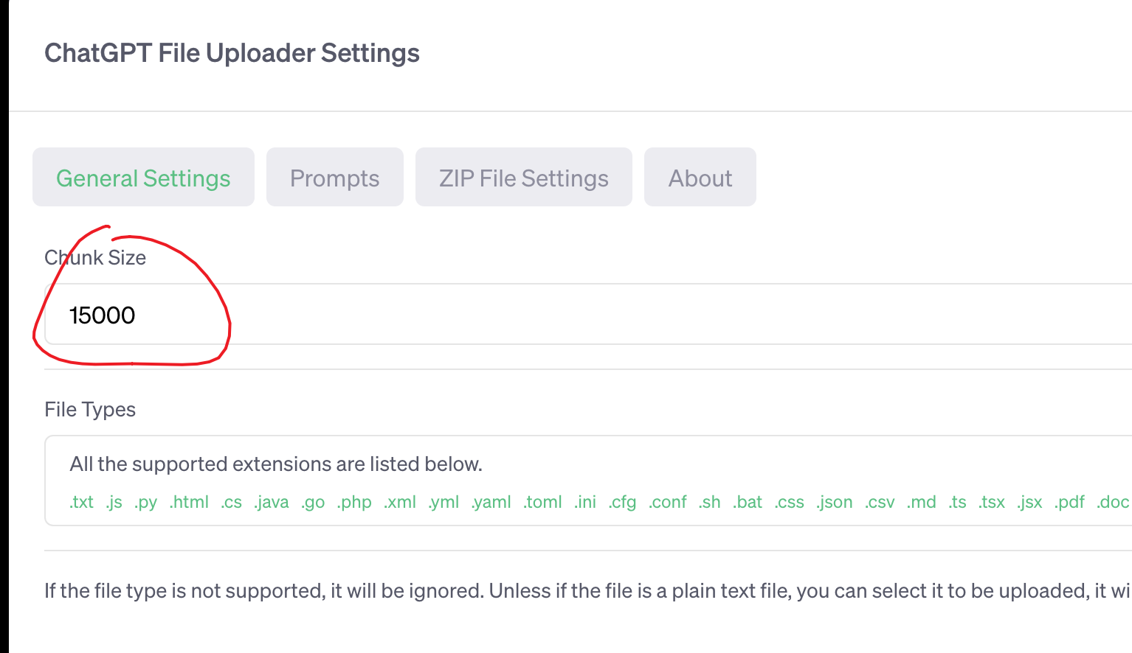
Task: Select the .txt extension tag
Action: 81,502
